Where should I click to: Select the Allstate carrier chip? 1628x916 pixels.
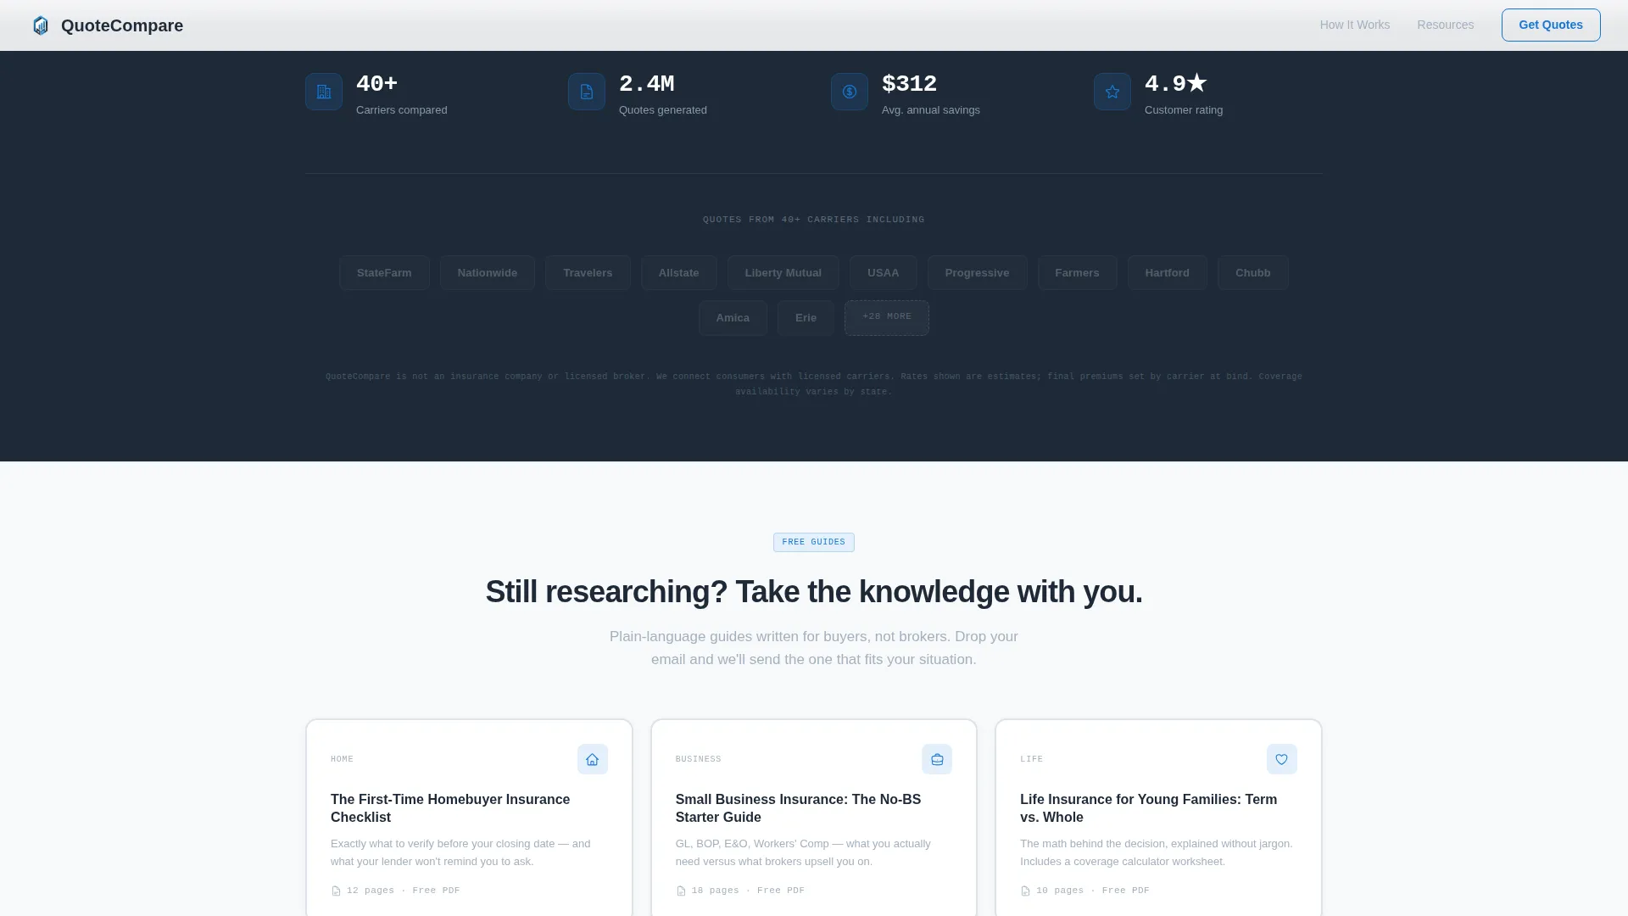coord(678,272)
